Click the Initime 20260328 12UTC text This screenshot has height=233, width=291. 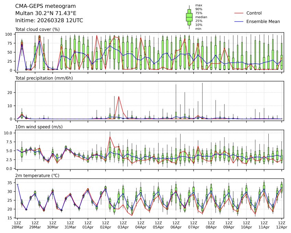tap(49, 20)
